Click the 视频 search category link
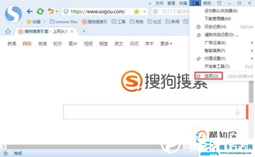This screenshot has height=157, width=255. click(x=88, y=44)
